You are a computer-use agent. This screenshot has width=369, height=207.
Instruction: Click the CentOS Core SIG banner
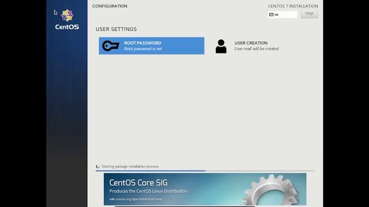205,189
